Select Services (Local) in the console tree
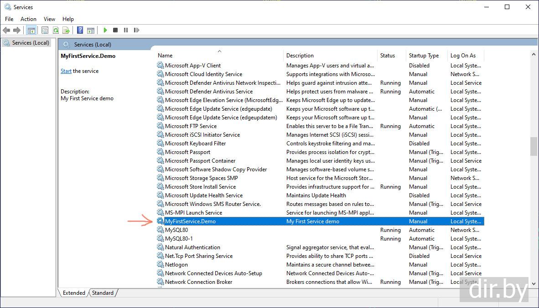This screenshot has width=539, height=308. coord(30,43)
